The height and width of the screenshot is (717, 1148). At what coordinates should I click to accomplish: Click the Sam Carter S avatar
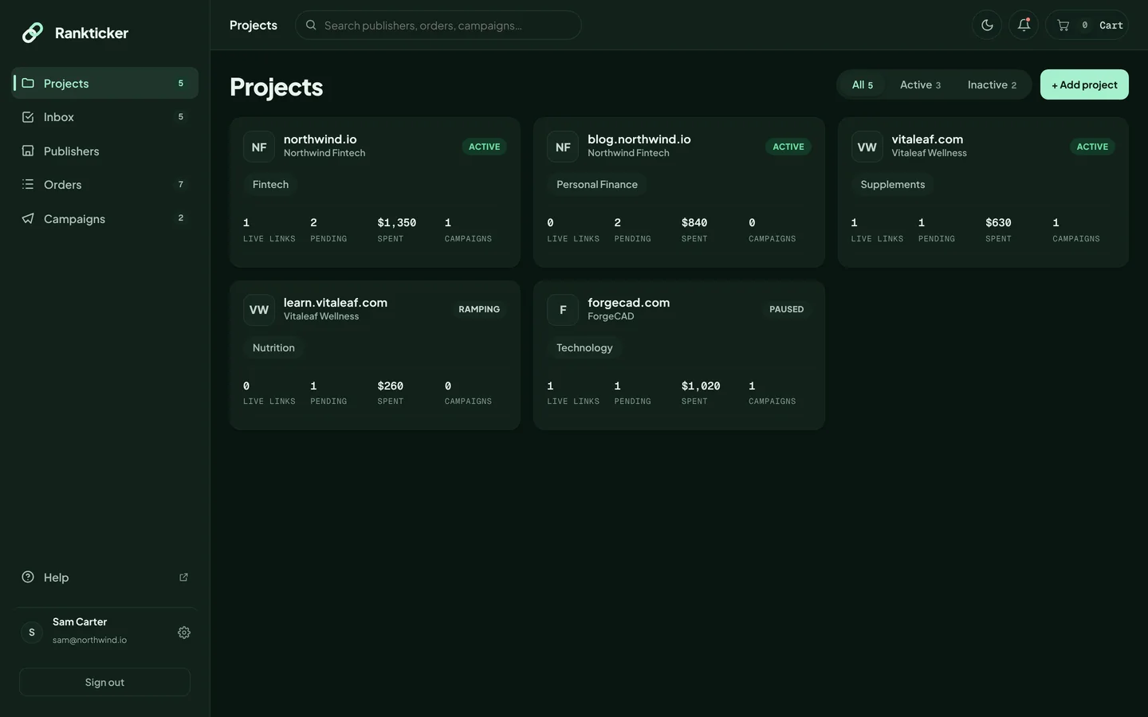click(32, 633)
